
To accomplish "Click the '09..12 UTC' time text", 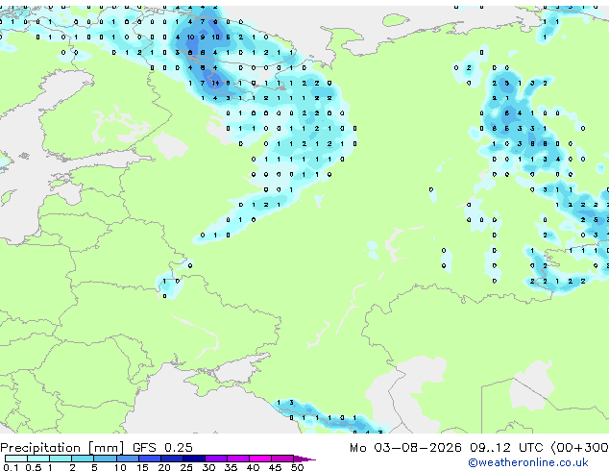I will [x=506, y=448].
